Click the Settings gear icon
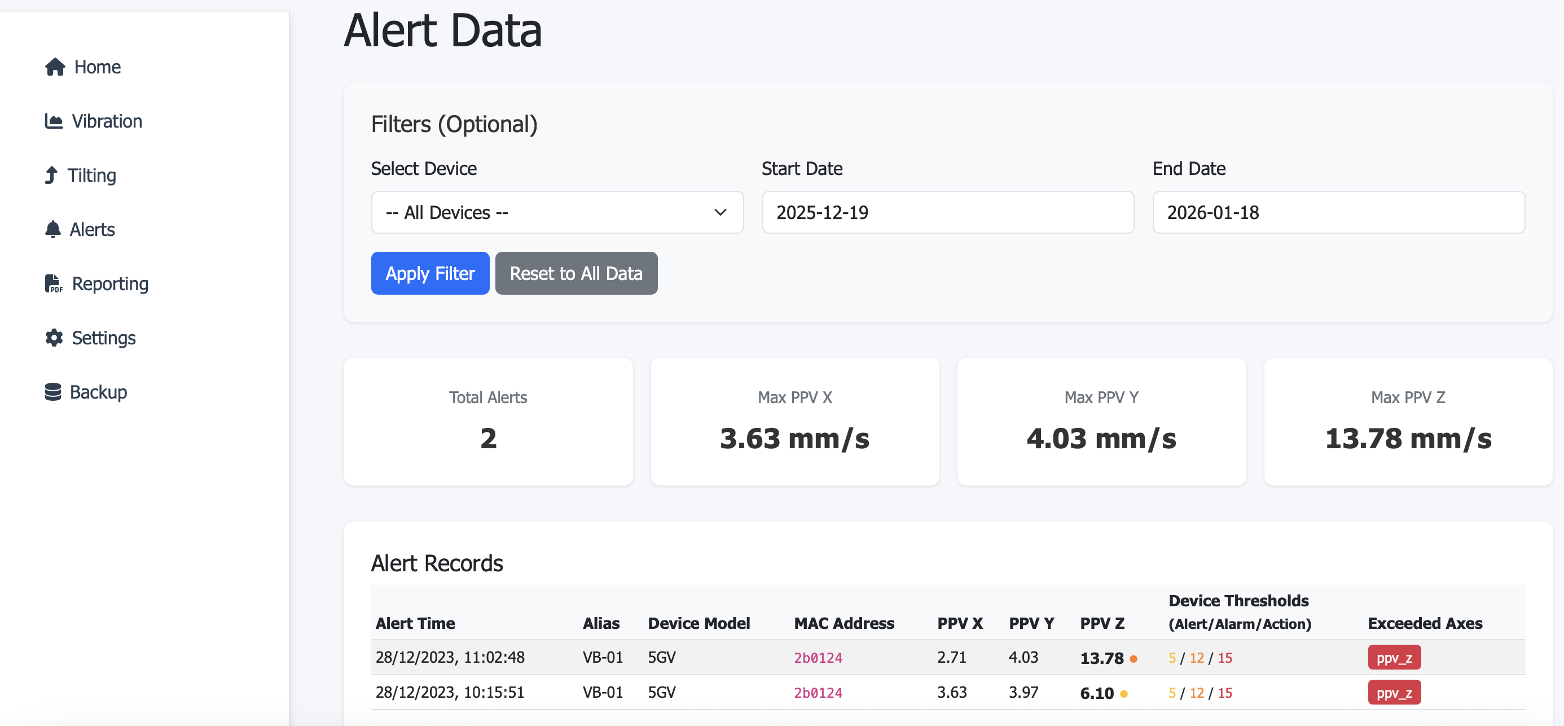This screenshot has width=1564, height=726. point(54,338)
